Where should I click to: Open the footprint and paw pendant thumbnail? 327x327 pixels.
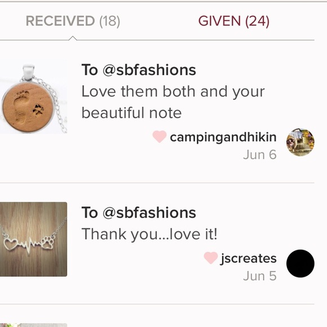33,97
